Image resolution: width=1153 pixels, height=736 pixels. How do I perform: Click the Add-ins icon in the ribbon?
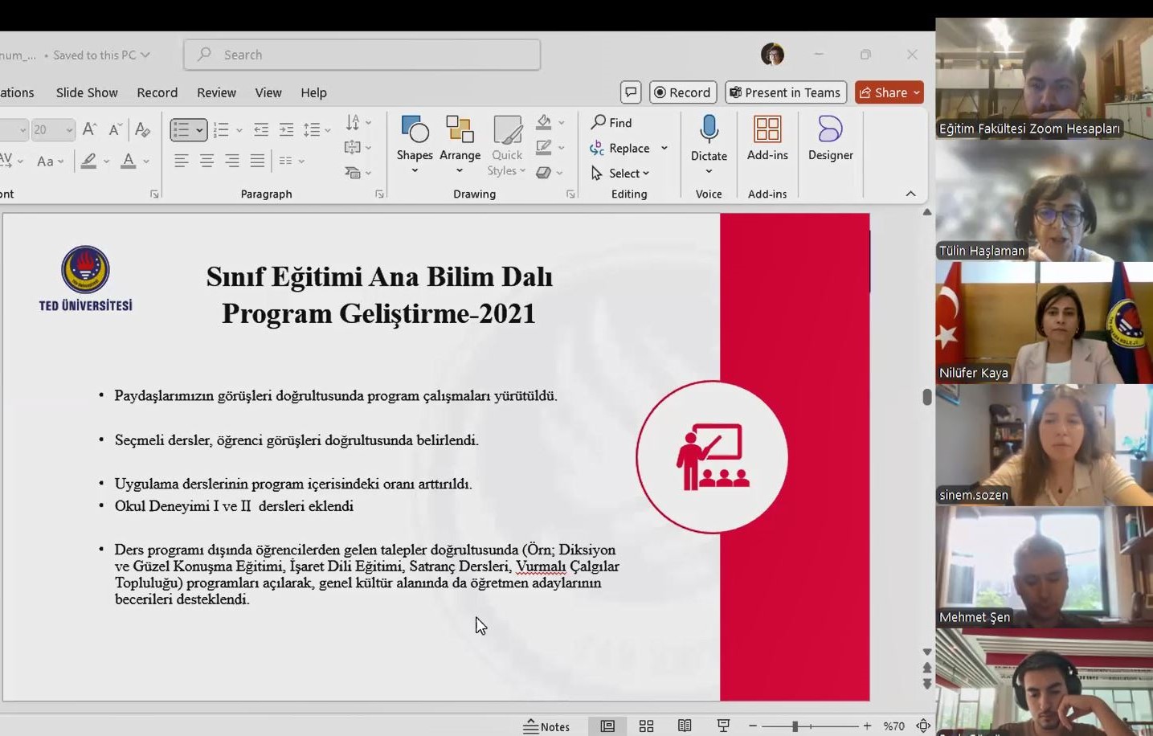point(767,131)
